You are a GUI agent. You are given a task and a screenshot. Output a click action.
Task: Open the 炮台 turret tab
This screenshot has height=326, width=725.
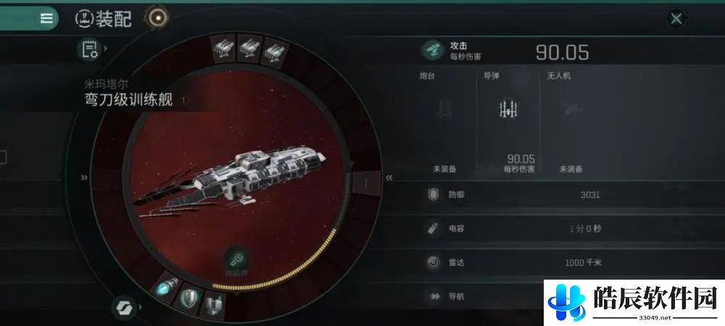click(x=444, y=124)
